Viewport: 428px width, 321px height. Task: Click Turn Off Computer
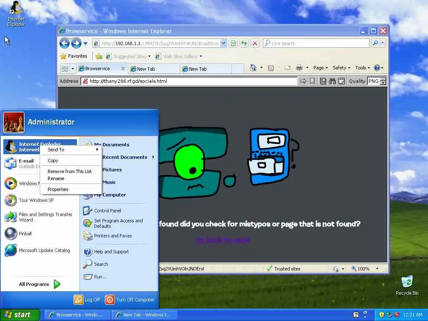130,299
